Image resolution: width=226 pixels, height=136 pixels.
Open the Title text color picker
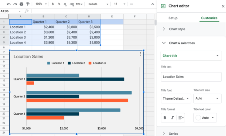(205, 118)
